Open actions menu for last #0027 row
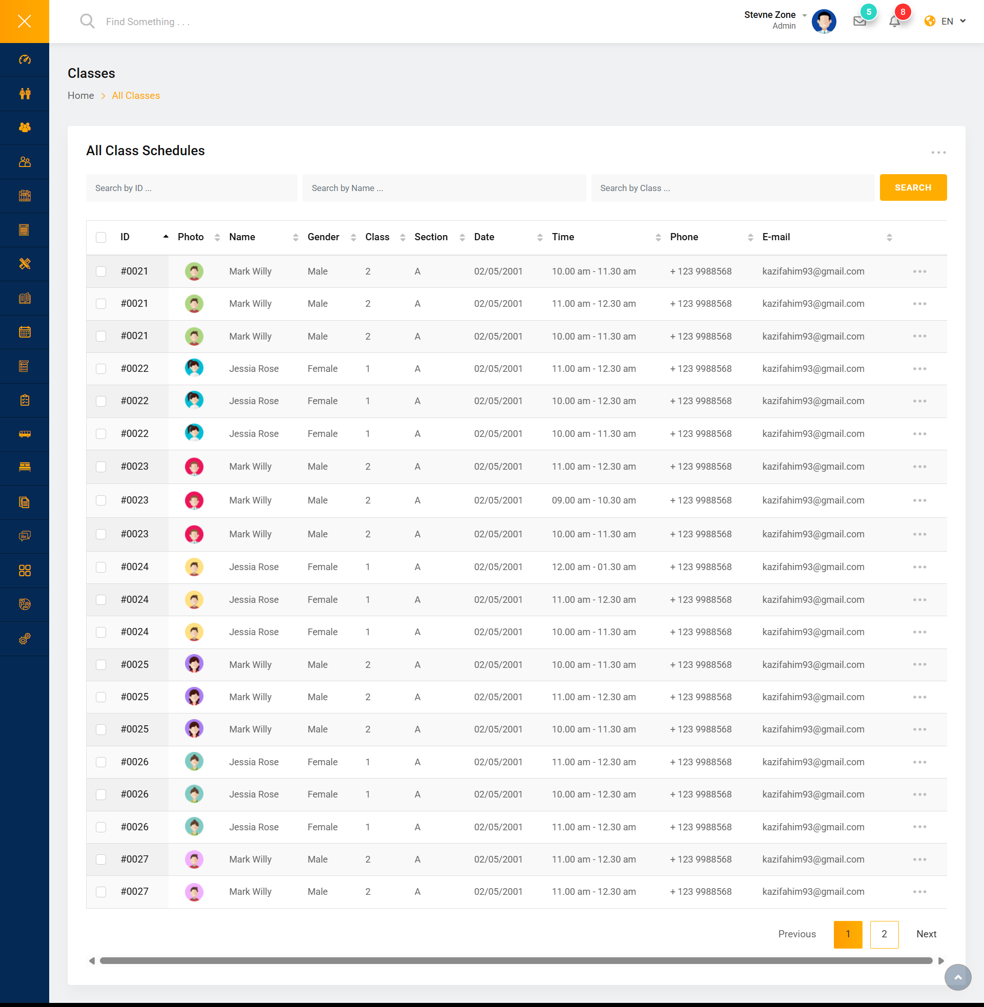984x1007 pixels. (919, 892)
